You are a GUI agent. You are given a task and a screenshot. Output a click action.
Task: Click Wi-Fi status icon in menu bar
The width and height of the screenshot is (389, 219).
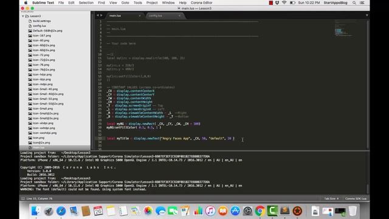pyautogui.click(x=284, y=2)
